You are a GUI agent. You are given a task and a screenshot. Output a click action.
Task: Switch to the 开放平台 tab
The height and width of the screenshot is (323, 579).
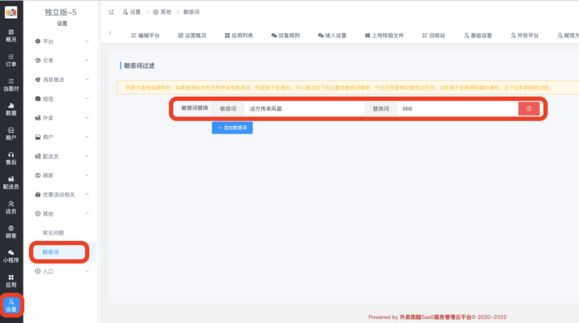pyautogui.click(x=525, y=35)
